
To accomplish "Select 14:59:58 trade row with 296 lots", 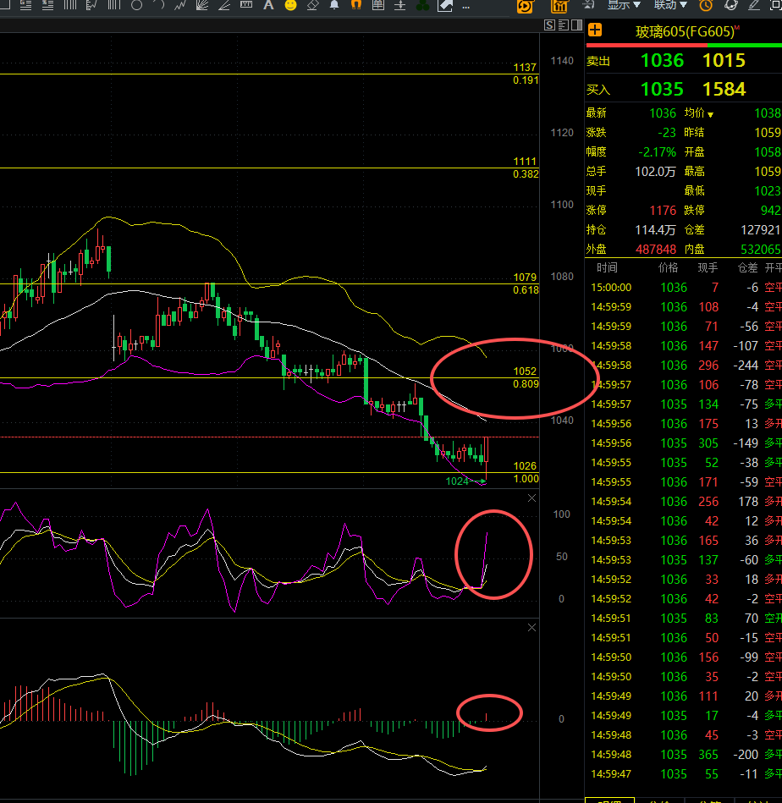I will 683,366.
